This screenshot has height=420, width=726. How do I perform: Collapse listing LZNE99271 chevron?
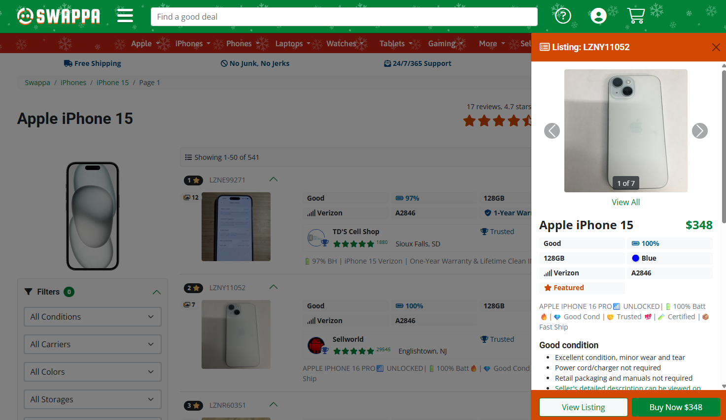(274, 180)
